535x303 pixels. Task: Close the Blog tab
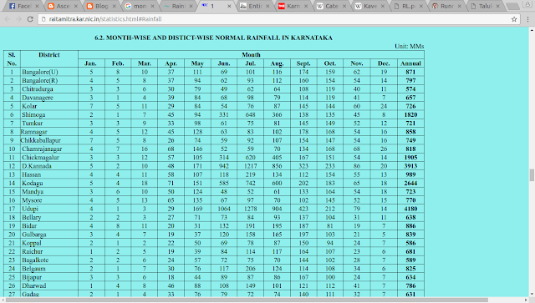click(114, 6)
